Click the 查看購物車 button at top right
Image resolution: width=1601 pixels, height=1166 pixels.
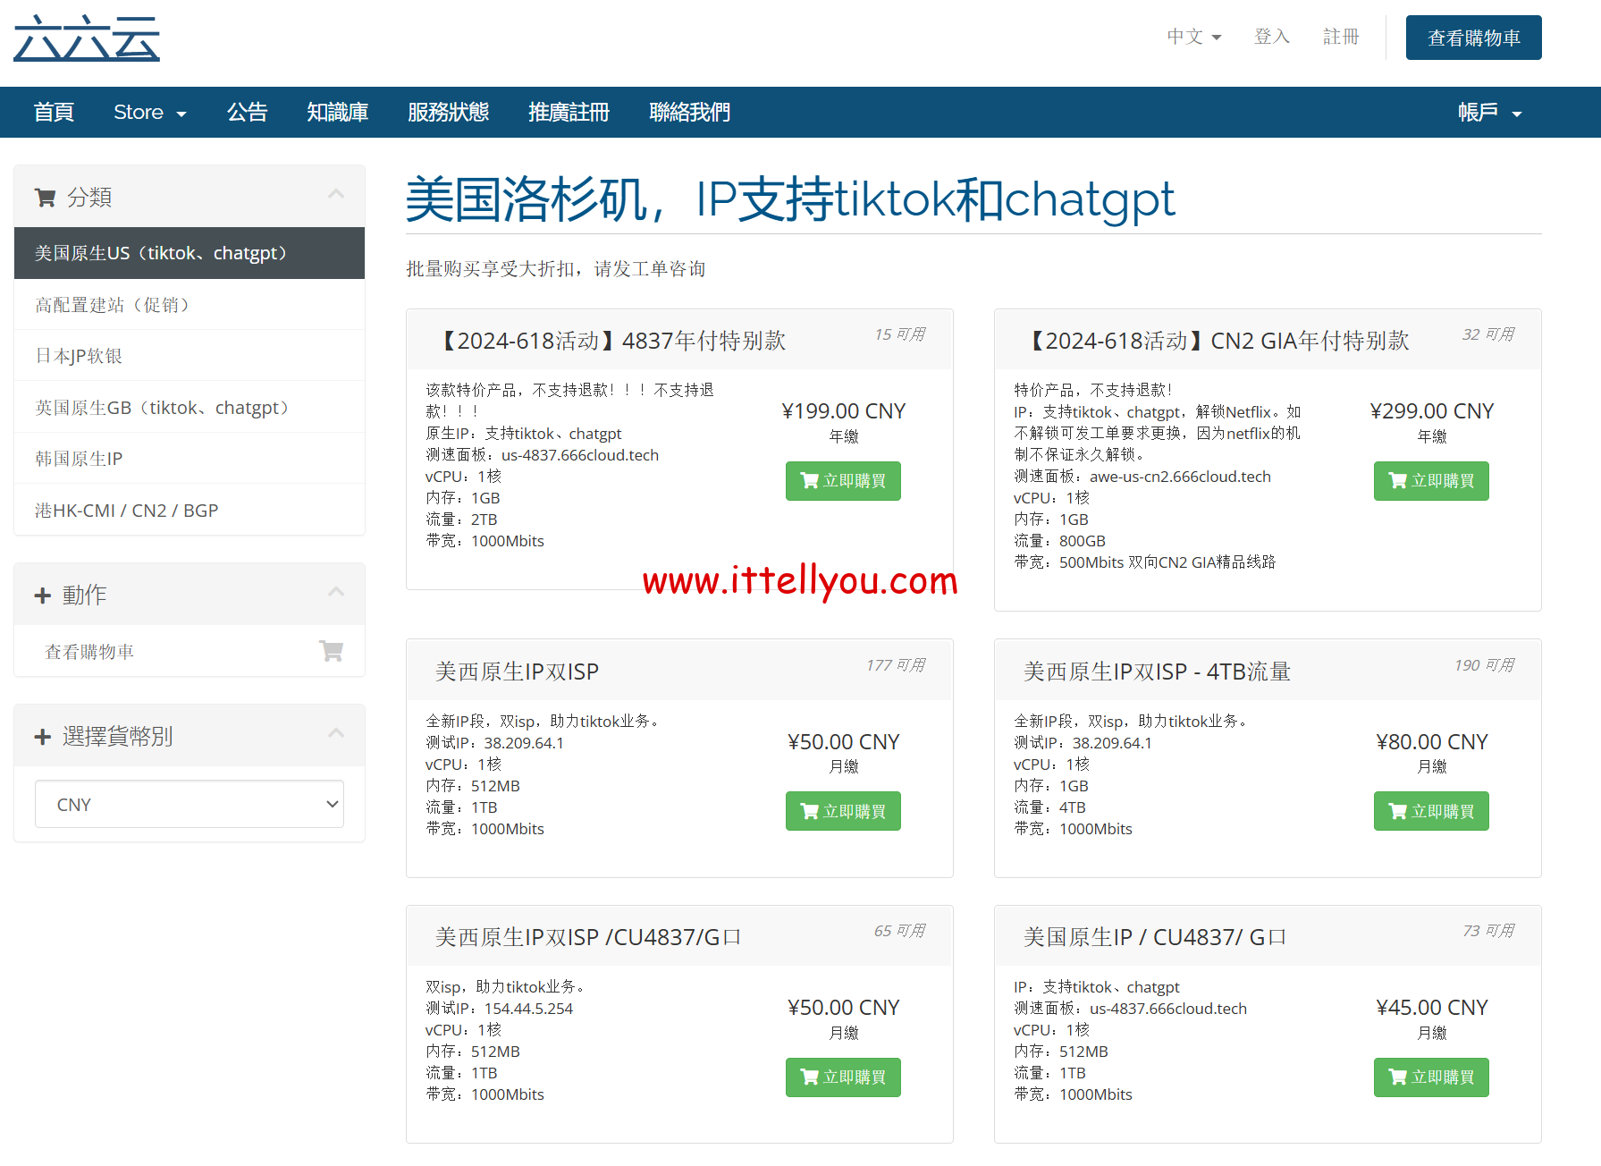click(1472, 38)
